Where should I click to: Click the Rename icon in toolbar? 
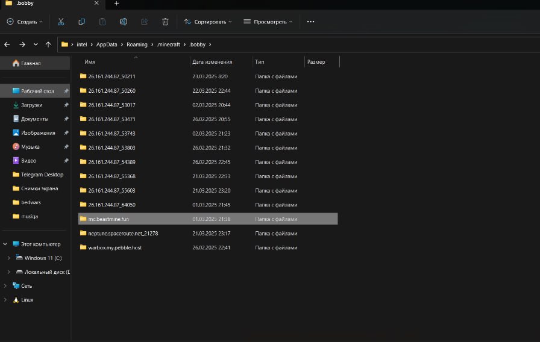[x=123, y=22]
